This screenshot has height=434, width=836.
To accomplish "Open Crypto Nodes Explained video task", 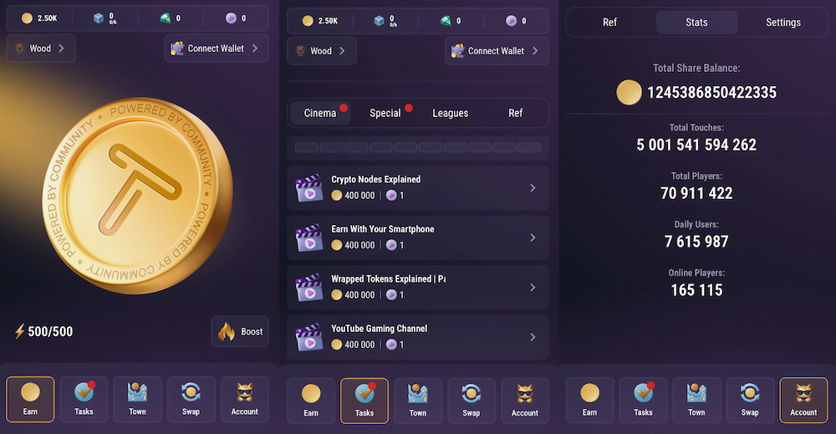I will pos(418,187).
